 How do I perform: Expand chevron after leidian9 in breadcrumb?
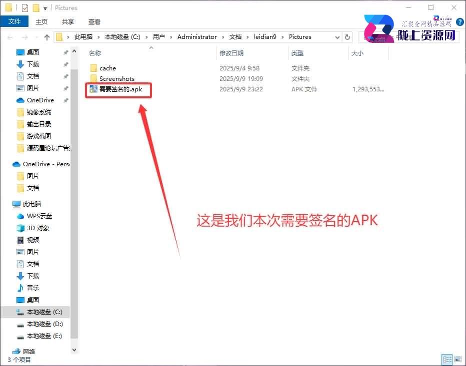pyautogui.click(x=282, y=37)
